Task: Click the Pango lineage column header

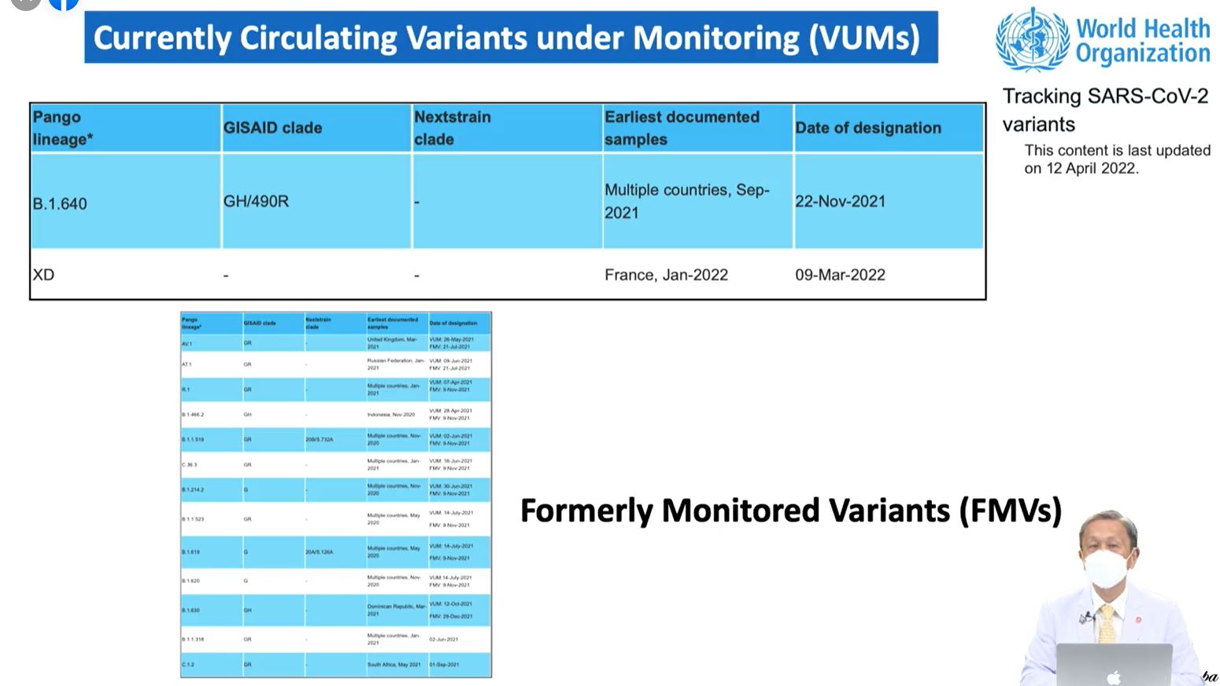Action: pos(63,128)
